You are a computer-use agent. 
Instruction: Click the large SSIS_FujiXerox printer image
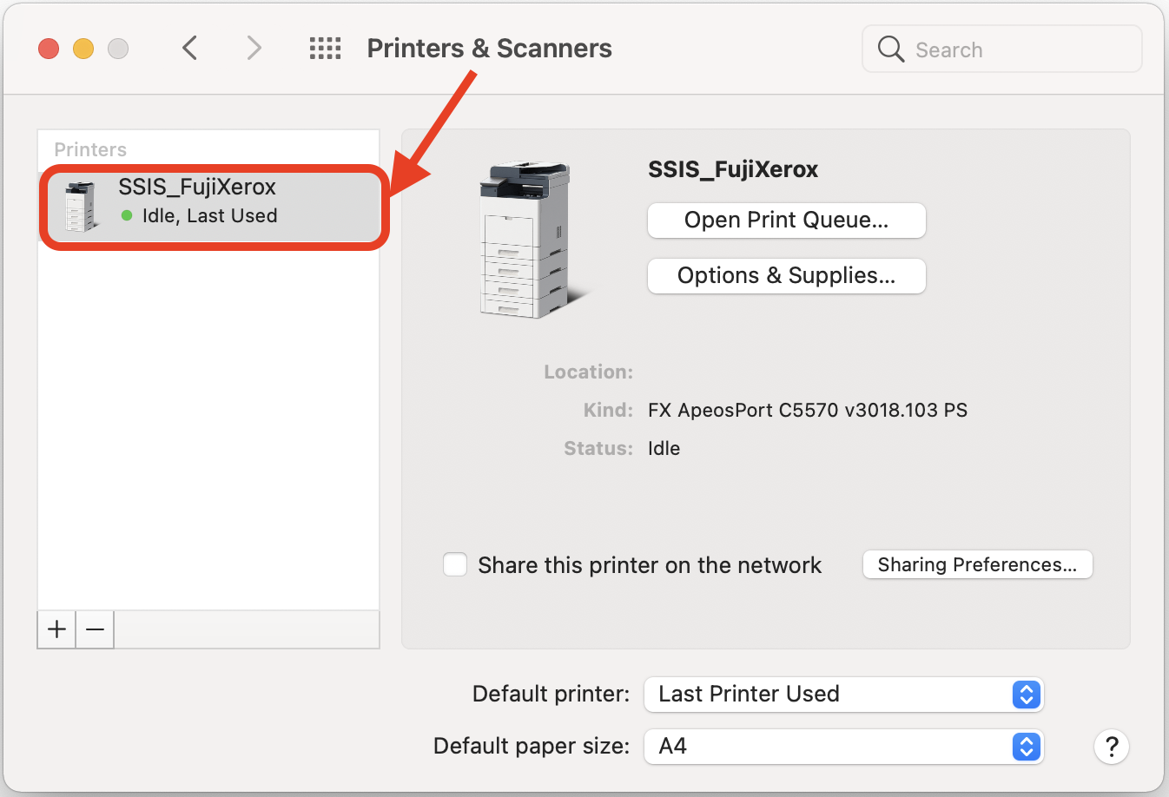click(528, 239)
